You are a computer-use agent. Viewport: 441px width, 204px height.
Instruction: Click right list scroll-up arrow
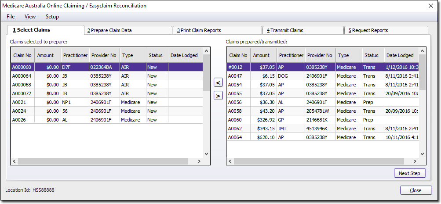423,51
